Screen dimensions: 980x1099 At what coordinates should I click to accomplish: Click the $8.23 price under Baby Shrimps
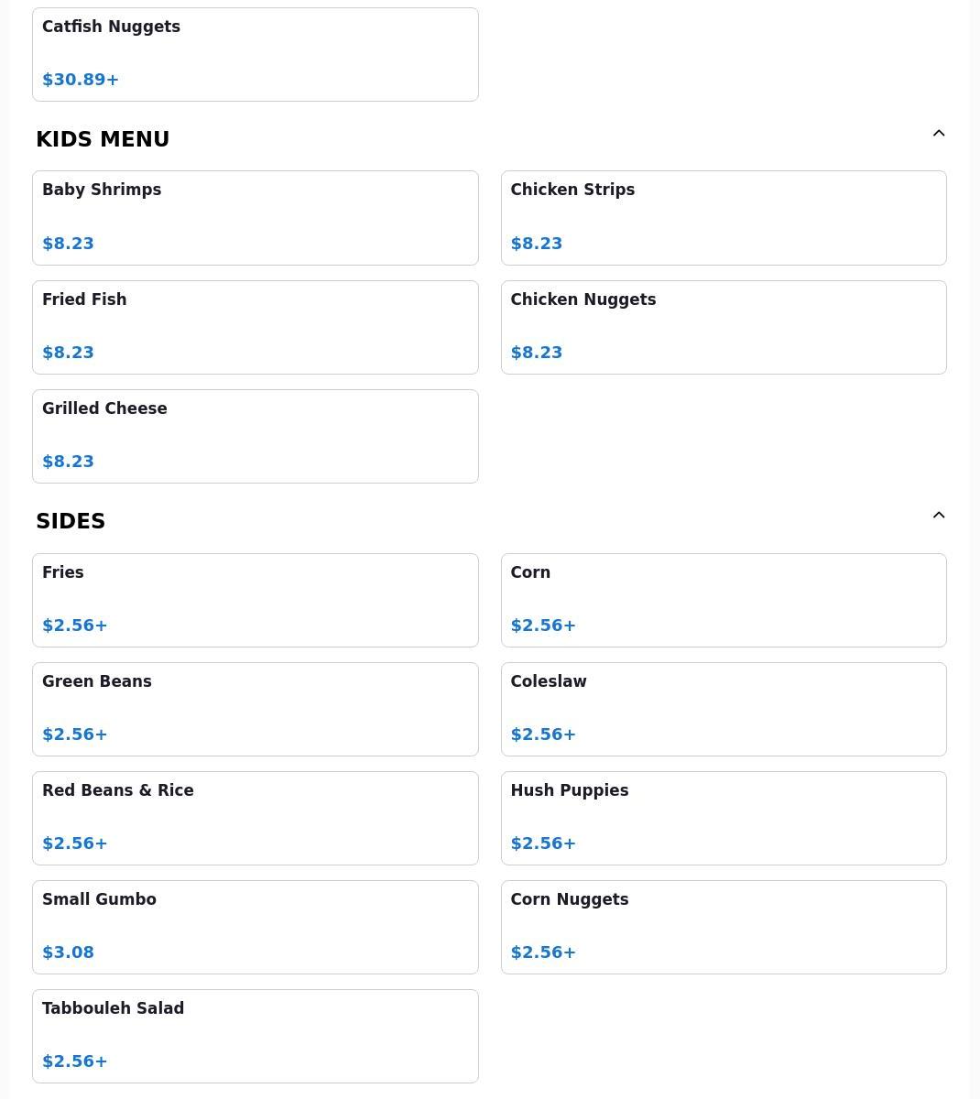69,244
